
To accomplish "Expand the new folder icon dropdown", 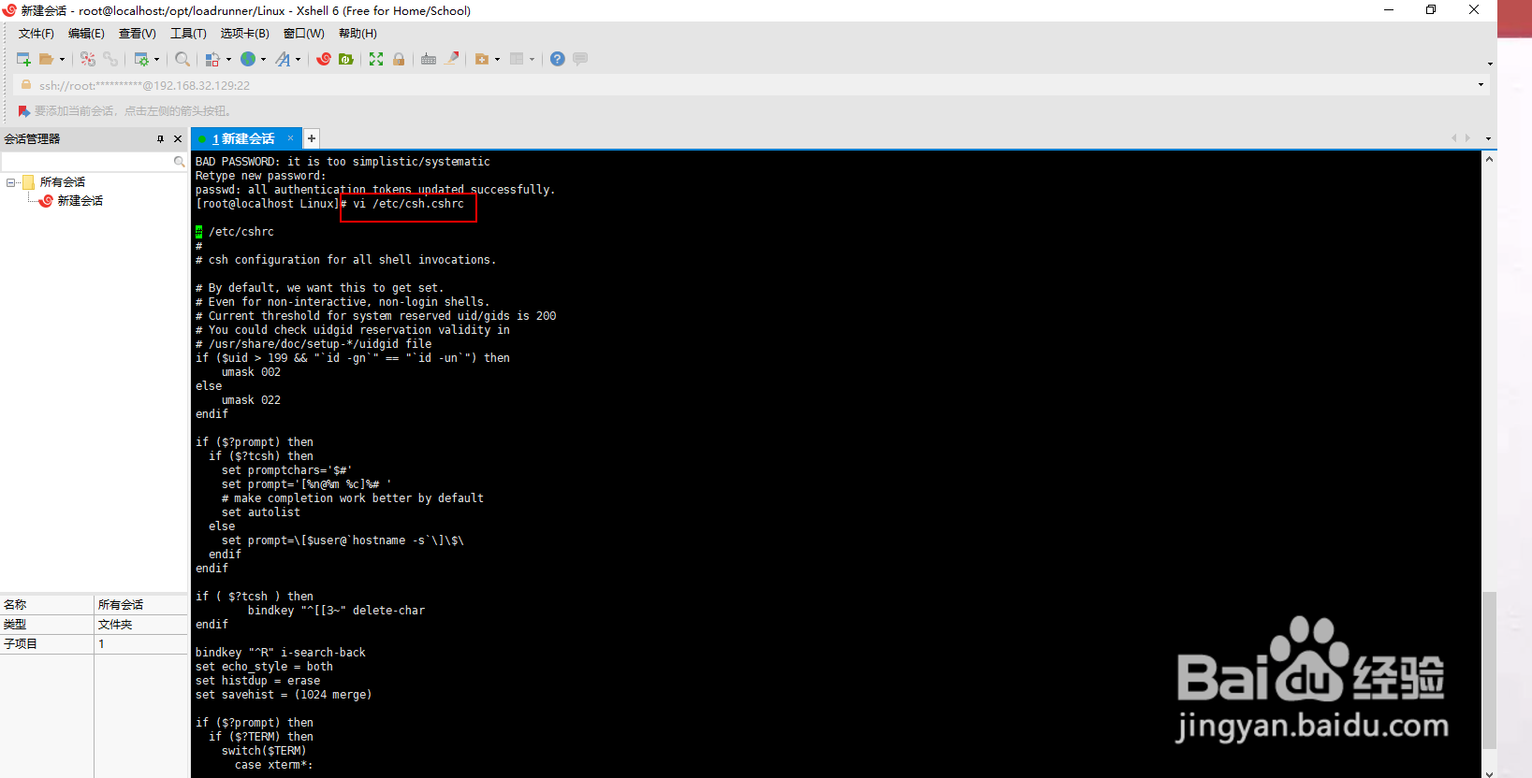I will coord(497,59).
